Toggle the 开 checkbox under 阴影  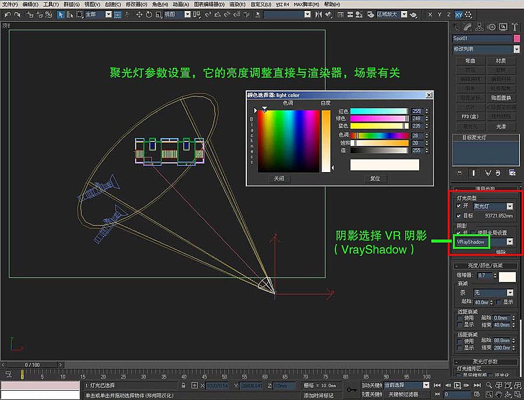458,233
